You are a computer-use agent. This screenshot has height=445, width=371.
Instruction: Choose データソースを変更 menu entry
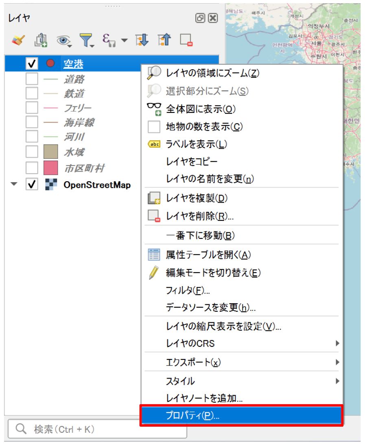click(x=242, y=307)
